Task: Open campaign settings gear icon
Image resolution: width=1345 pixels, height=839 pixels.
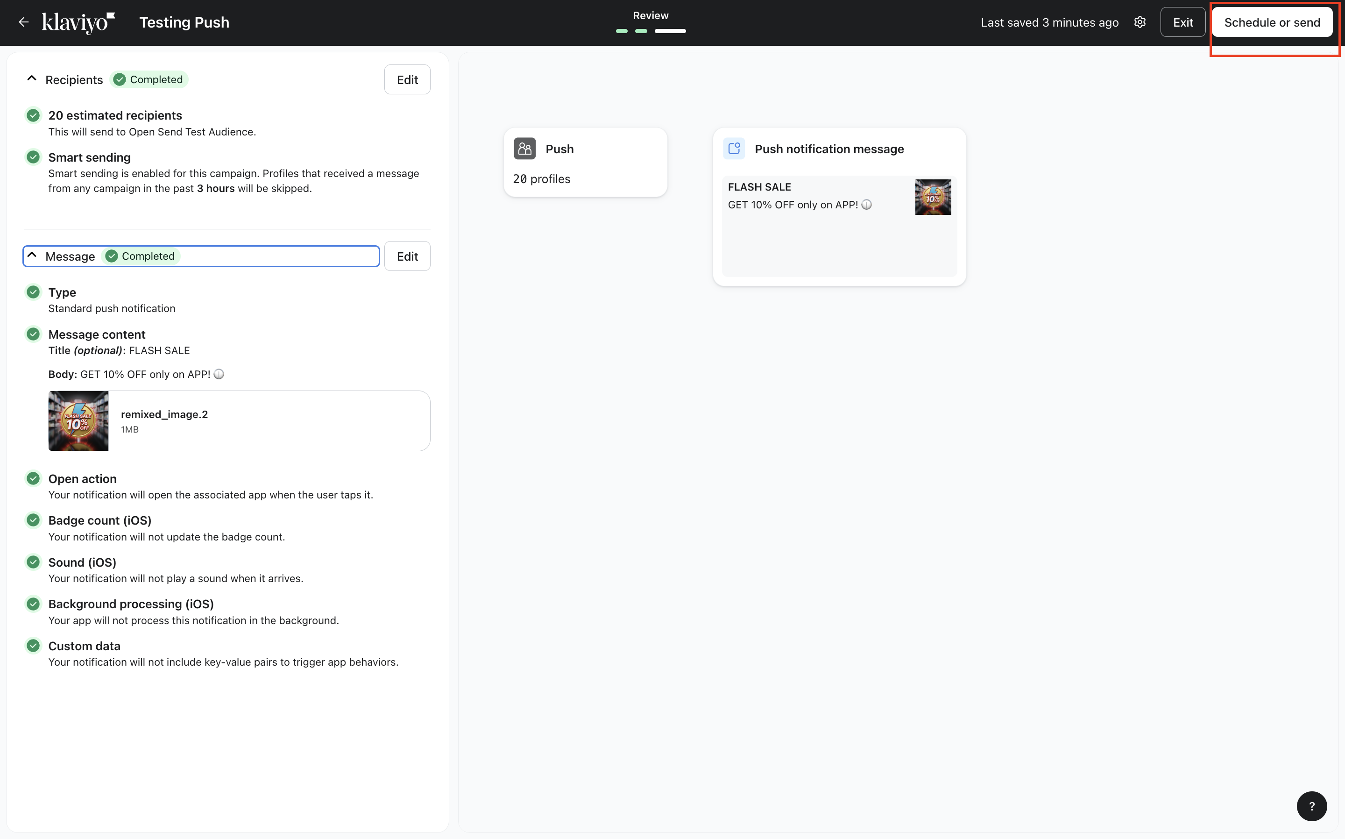Action: tap(1140, 22)
